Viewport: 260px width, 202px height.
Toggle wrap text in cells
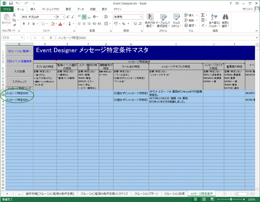(106, 17)
